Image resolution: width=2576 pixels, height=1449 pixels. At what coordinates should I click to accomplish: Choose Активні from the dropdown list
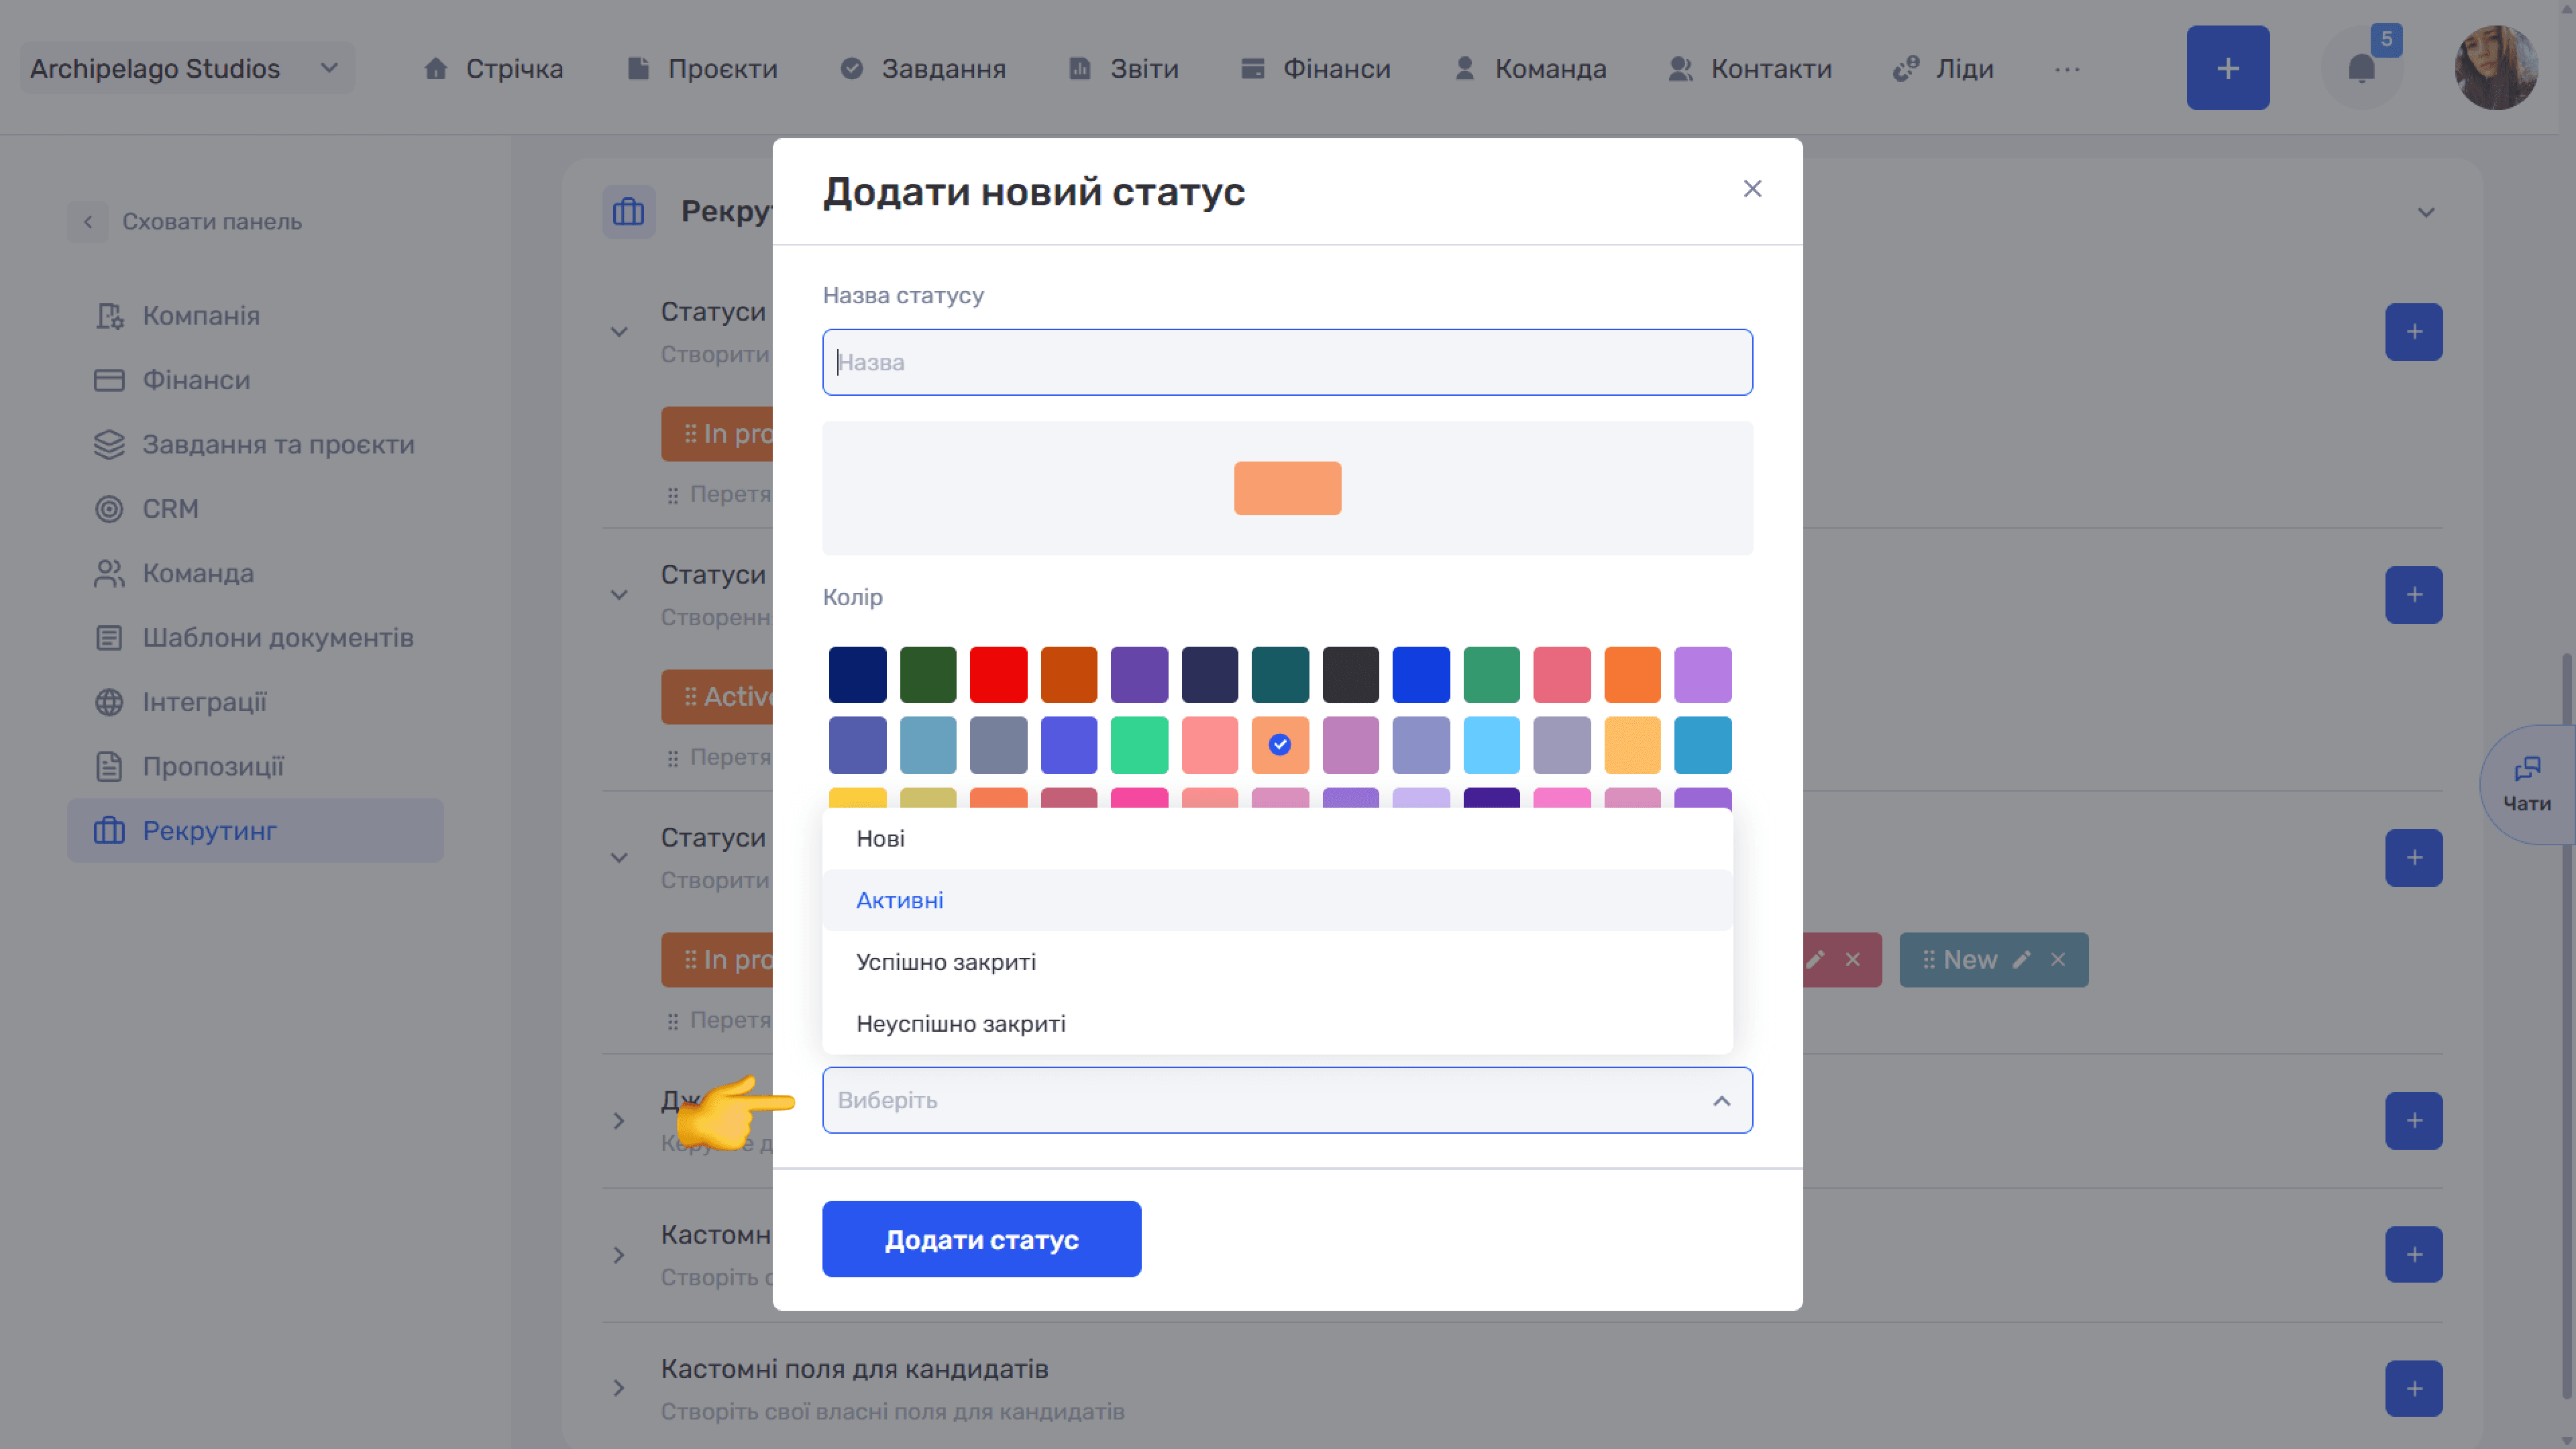(1278, 900)
